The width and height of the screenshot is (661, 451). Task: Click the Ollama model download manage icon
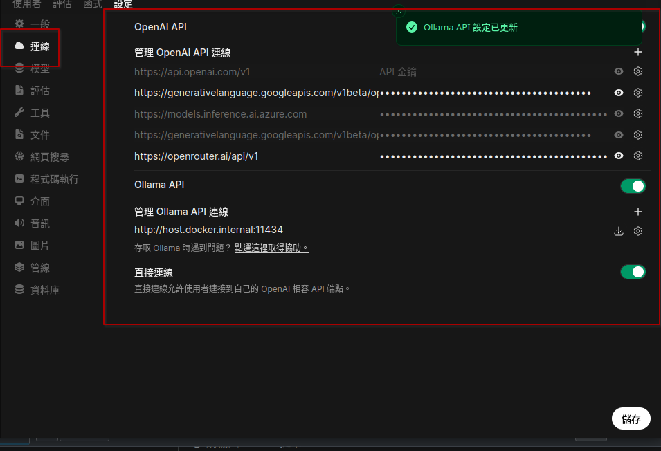(x=618, y=231)
